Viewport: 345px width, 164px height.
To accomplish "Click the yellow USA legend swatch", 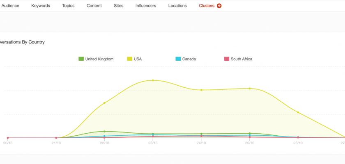I will (x=129, y=59).
